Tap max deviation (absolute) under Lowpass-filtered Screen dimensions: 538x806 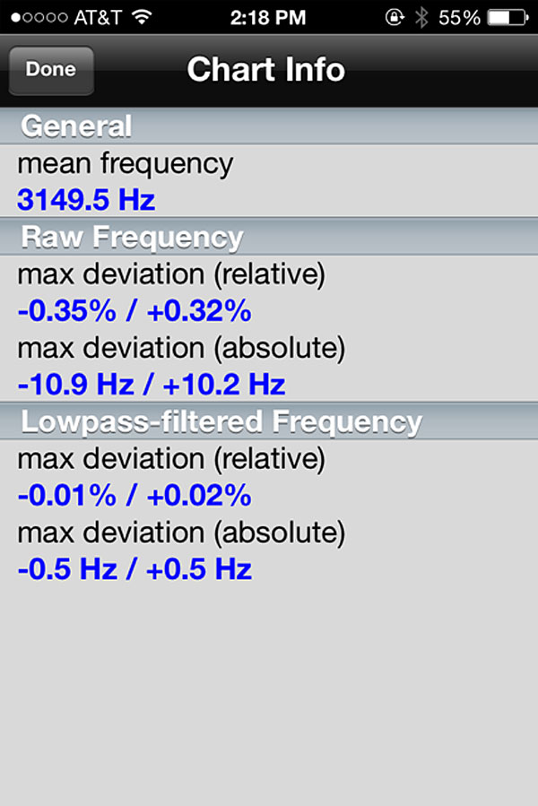pos(181,532)
